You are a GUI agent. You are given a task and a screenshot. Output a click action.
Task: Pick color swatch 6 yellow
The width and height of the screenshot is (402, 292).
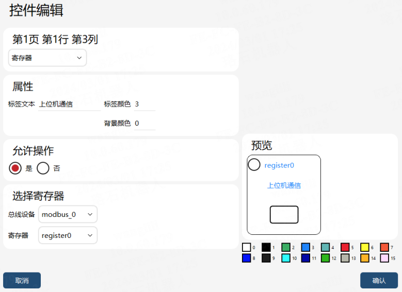365,248
